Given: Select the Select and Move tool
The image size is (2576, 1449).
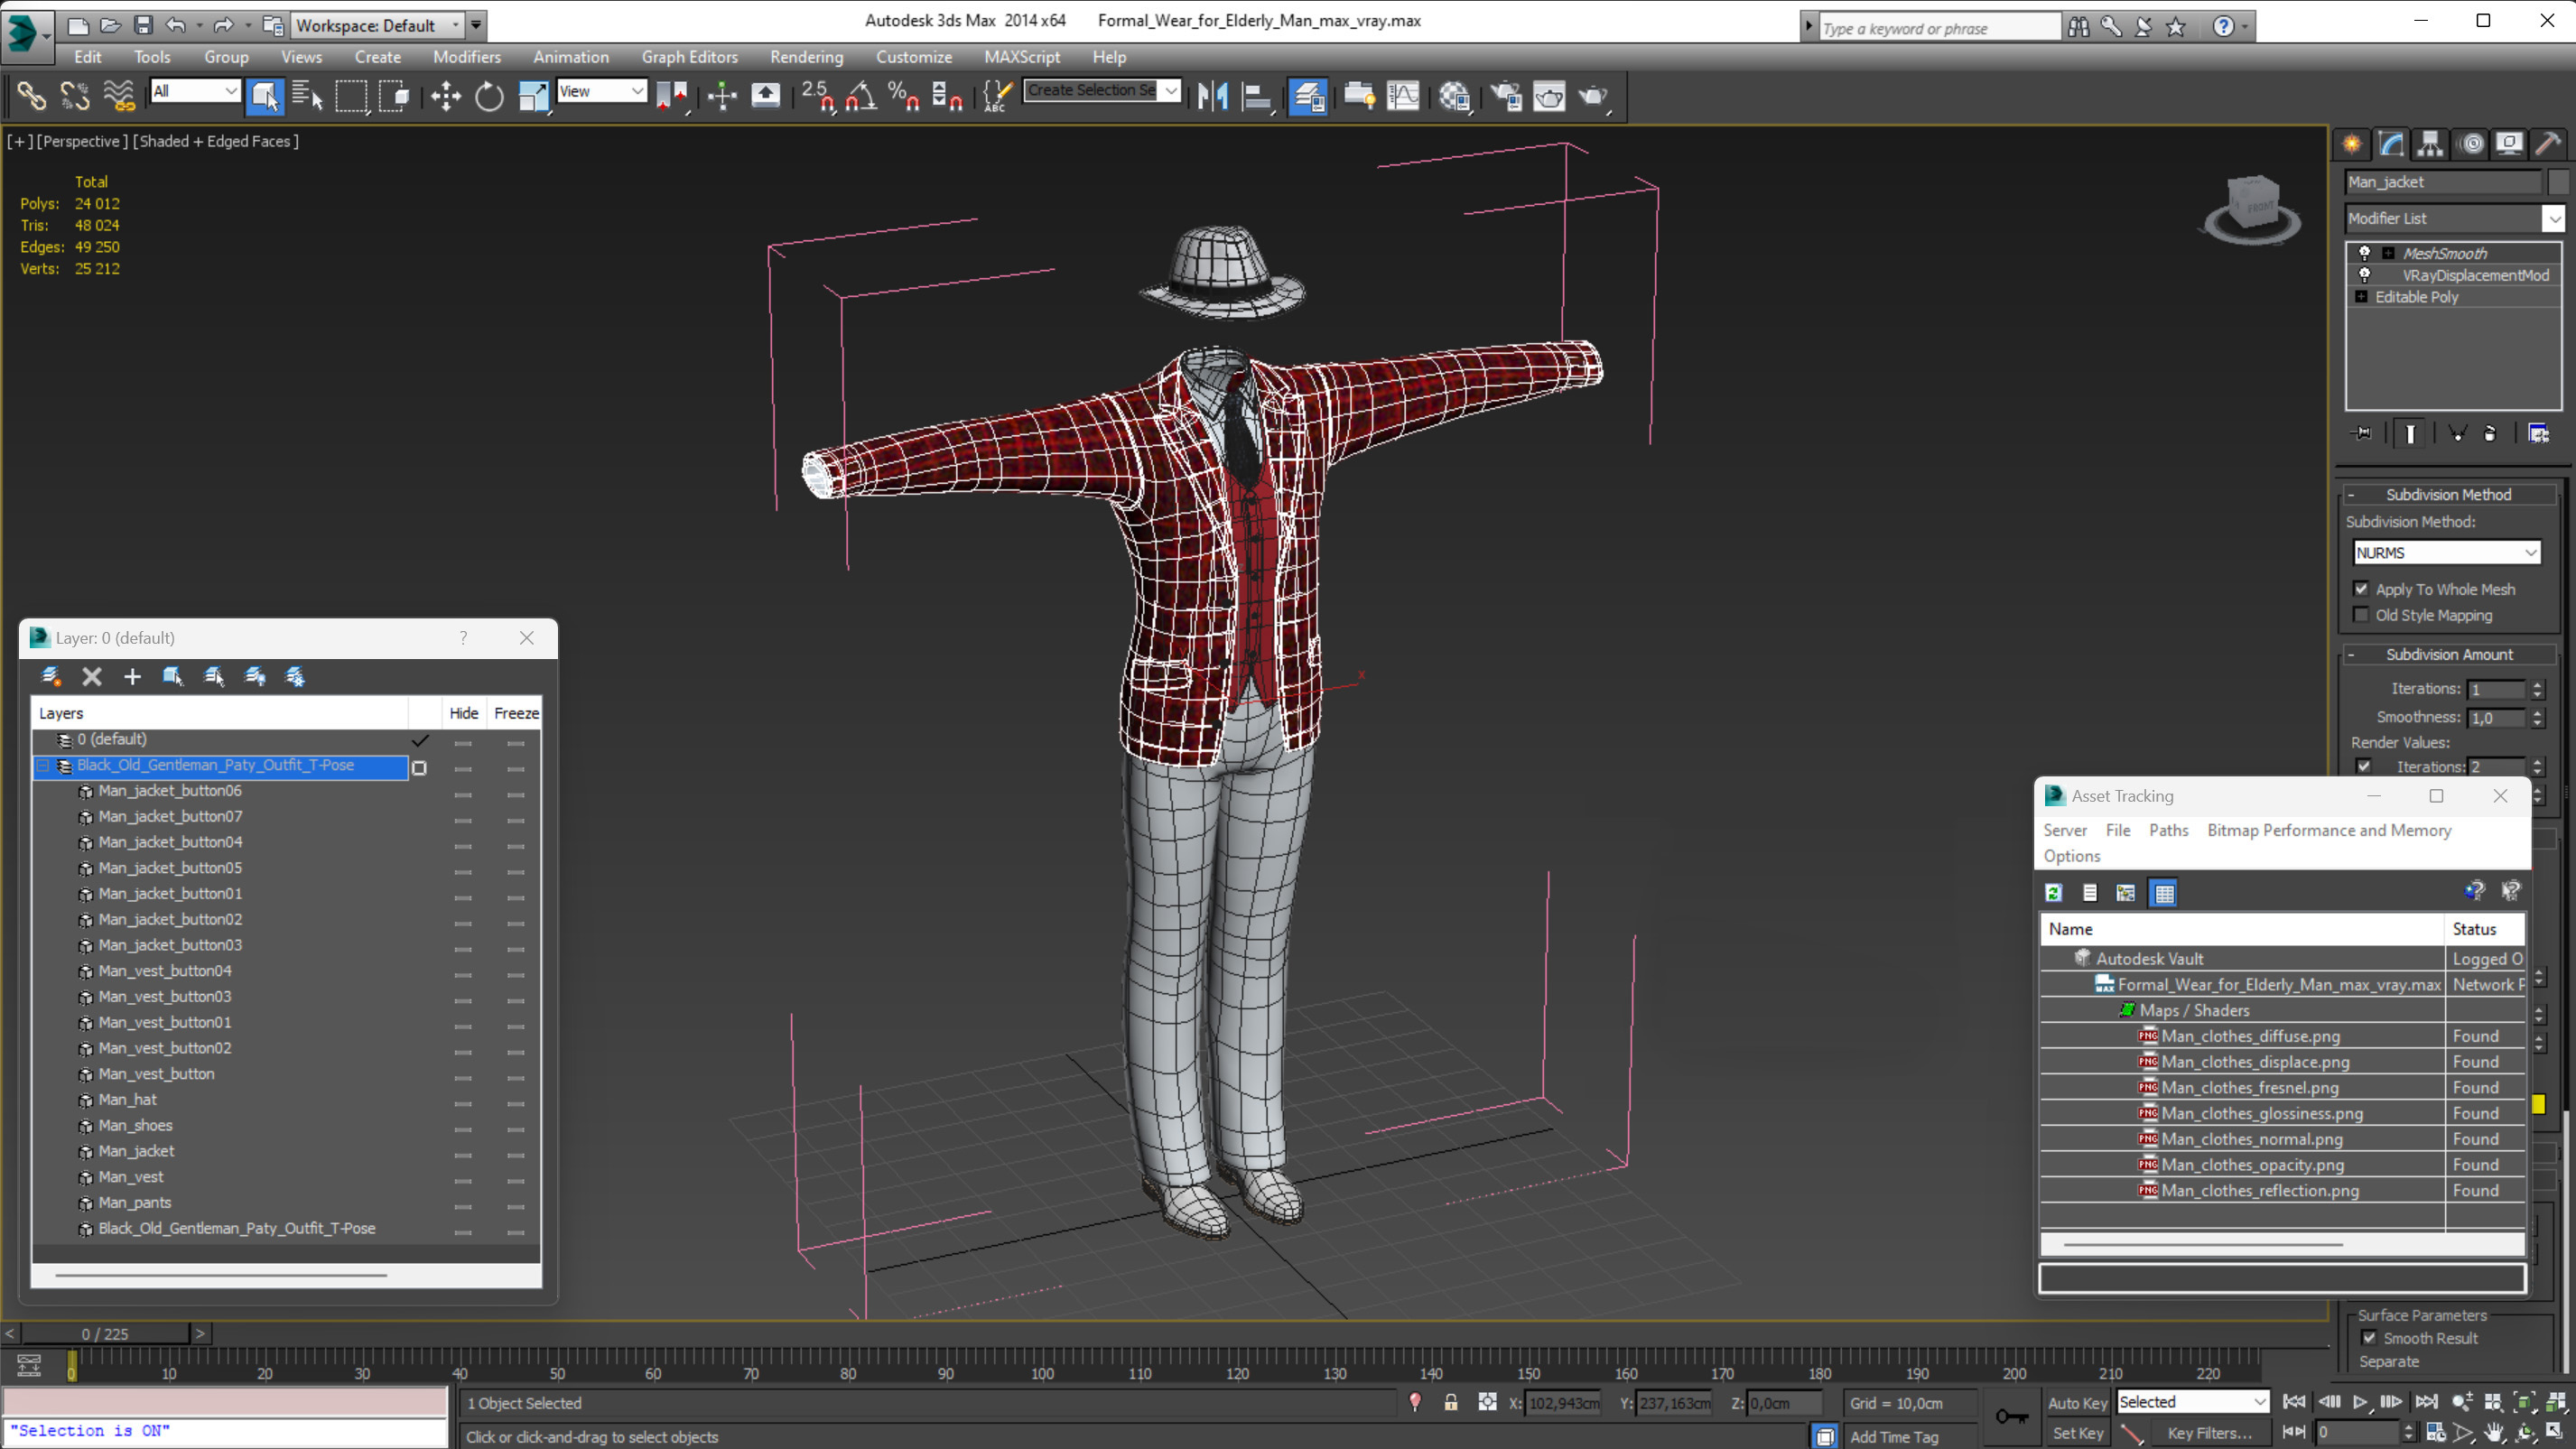Looking at the screenshot, I should [445, 96].
